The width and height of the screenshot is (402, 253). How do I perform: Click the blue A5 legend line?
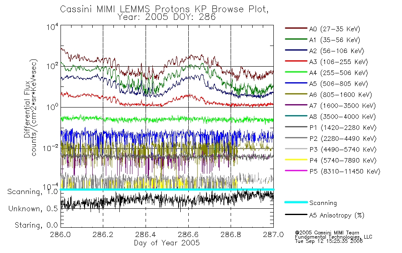tap(296, 83)
